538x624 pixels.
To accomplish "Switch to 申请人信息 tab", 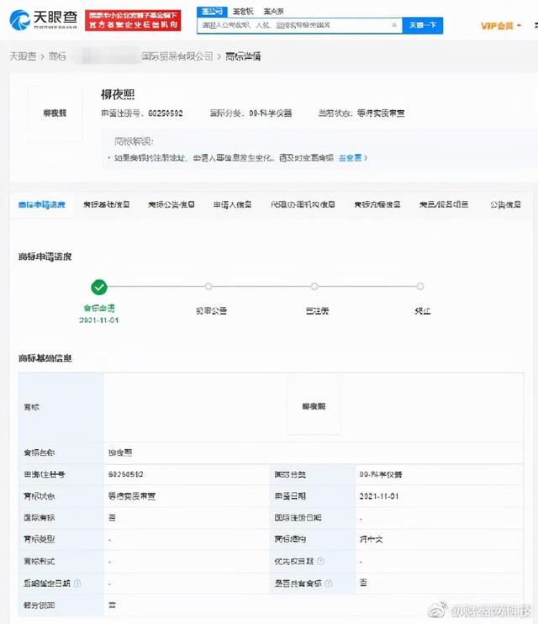I will [232, 204].
